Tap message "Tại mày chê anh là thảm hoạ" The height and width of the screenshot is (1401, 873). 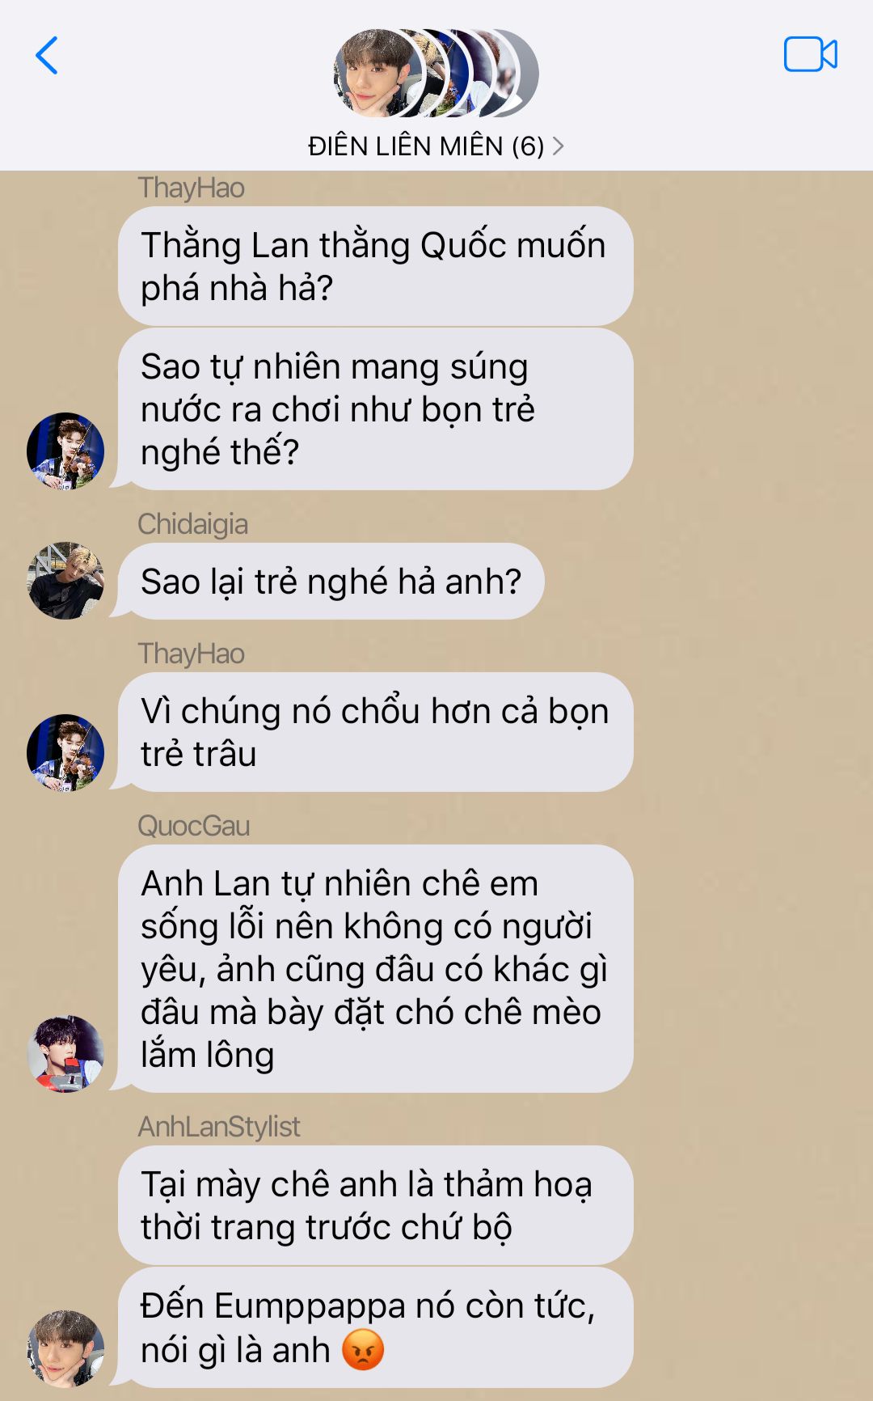pos(376,1205)
